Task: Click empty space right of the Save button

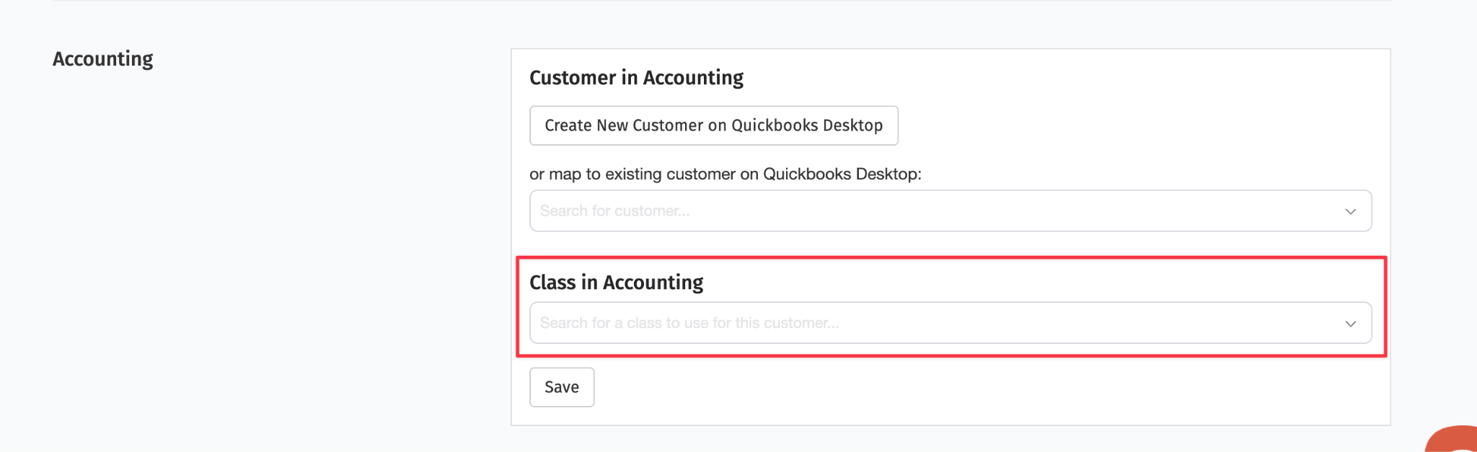Action: tap(938, 388)
